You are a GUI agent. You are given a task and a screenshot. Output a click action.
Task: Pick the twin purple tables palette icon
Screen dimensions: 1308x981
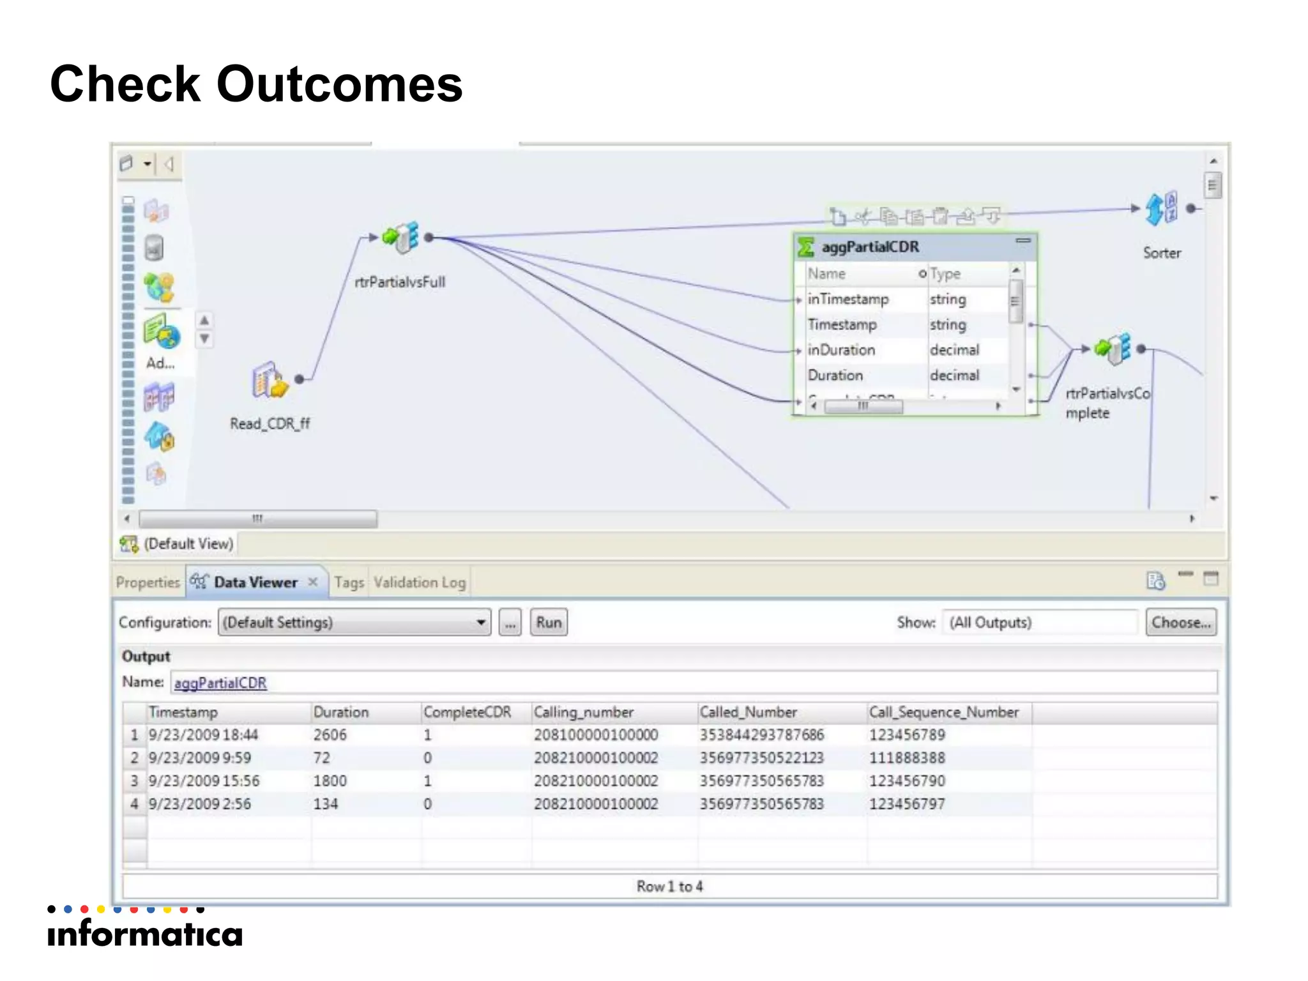click(158, 398)
